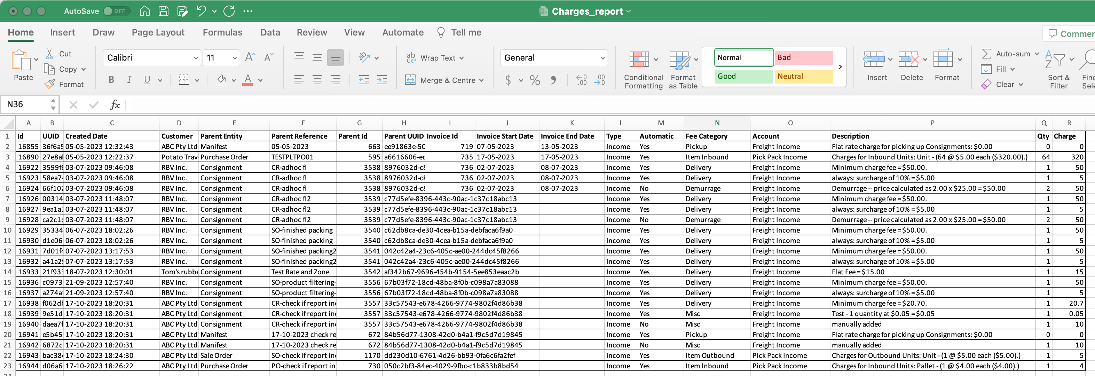Viewport: 1095px width, 376px height.
Task: Switch to the Formulas tab
Action: [x=222, y=32]
